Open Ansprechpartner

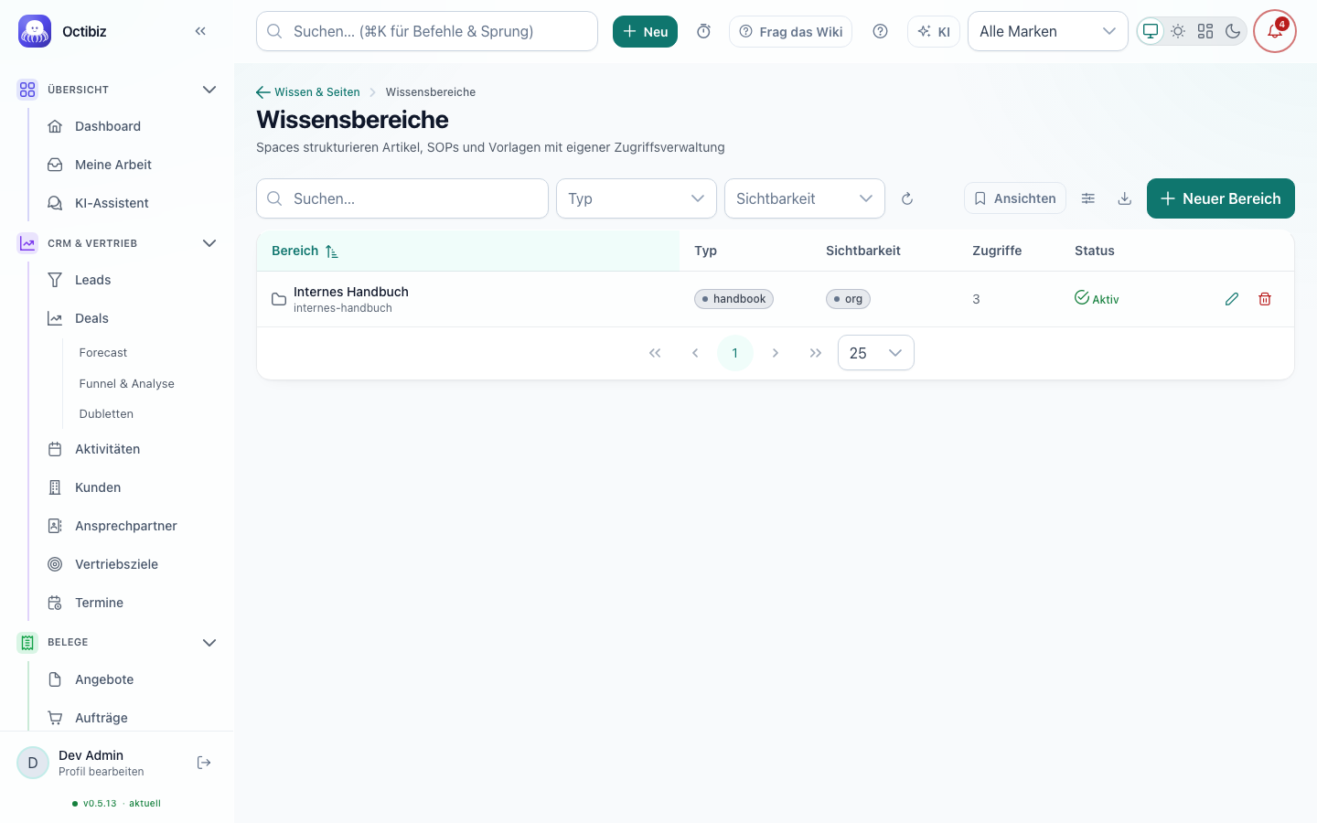[126, 526]
